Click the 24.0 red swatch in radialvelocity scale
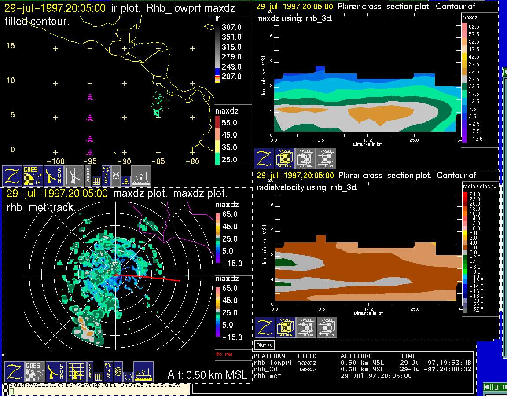 (466, 194)
